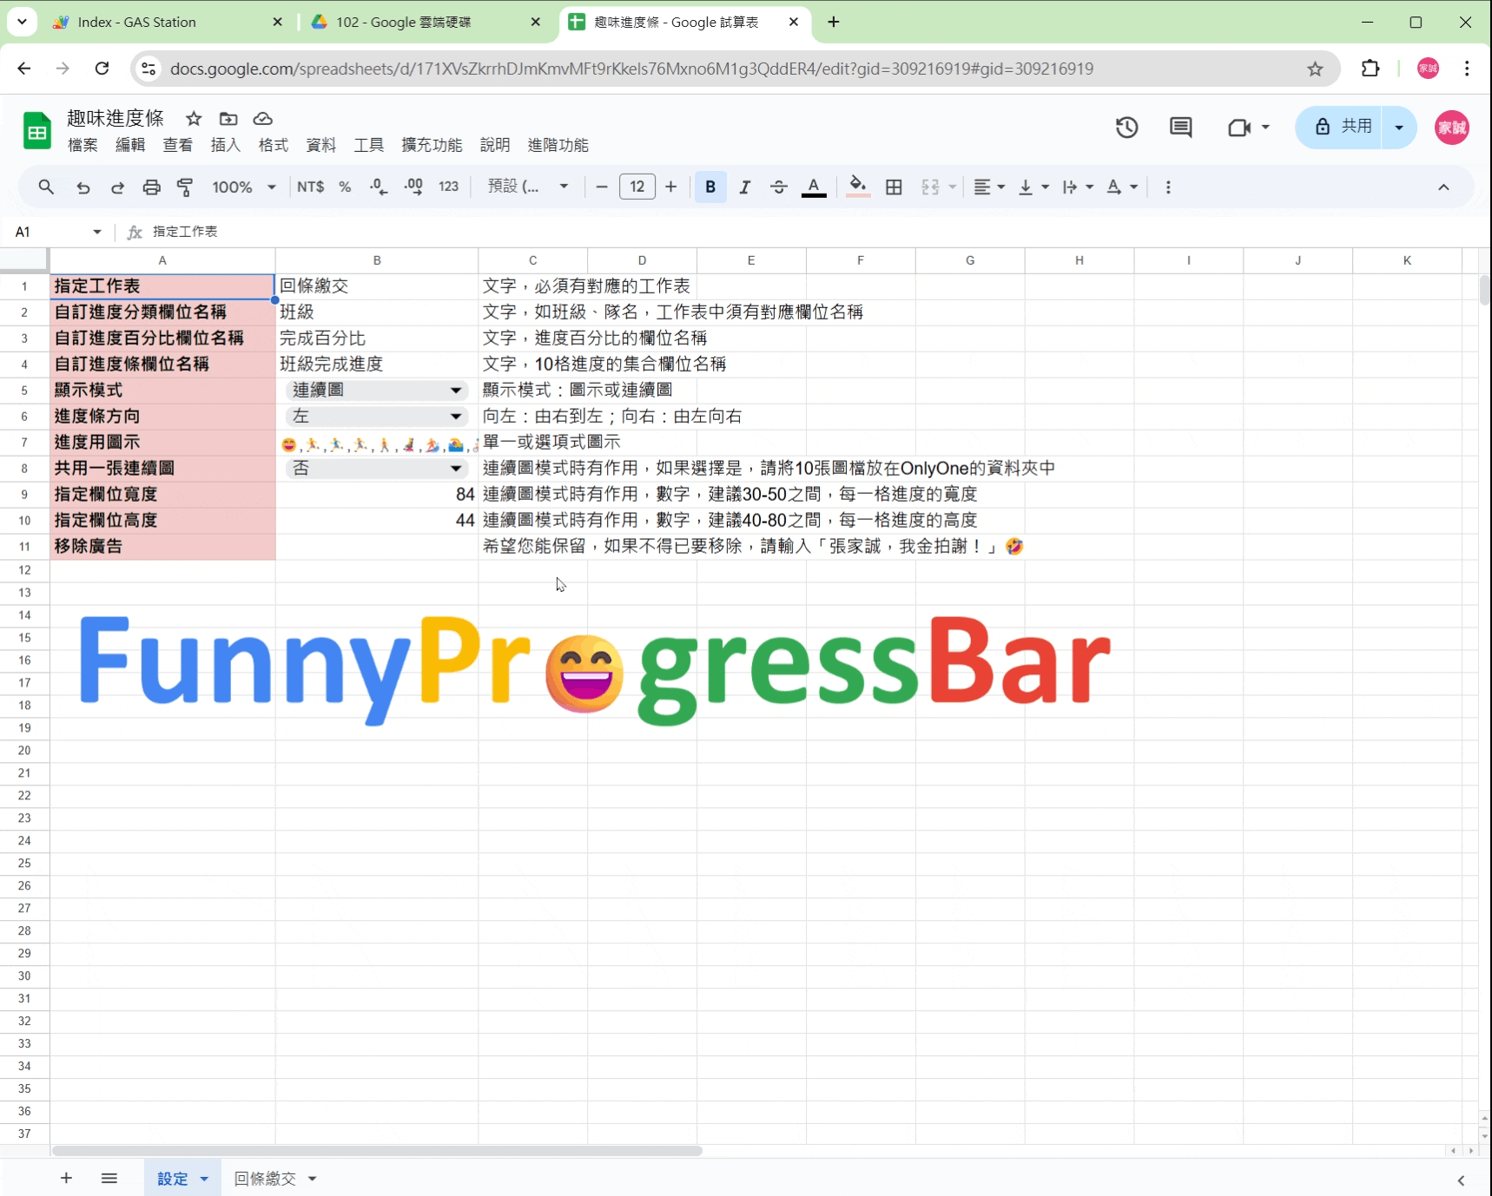
Task: Check the cloud save status icon
Action: [x=263, y=118]
